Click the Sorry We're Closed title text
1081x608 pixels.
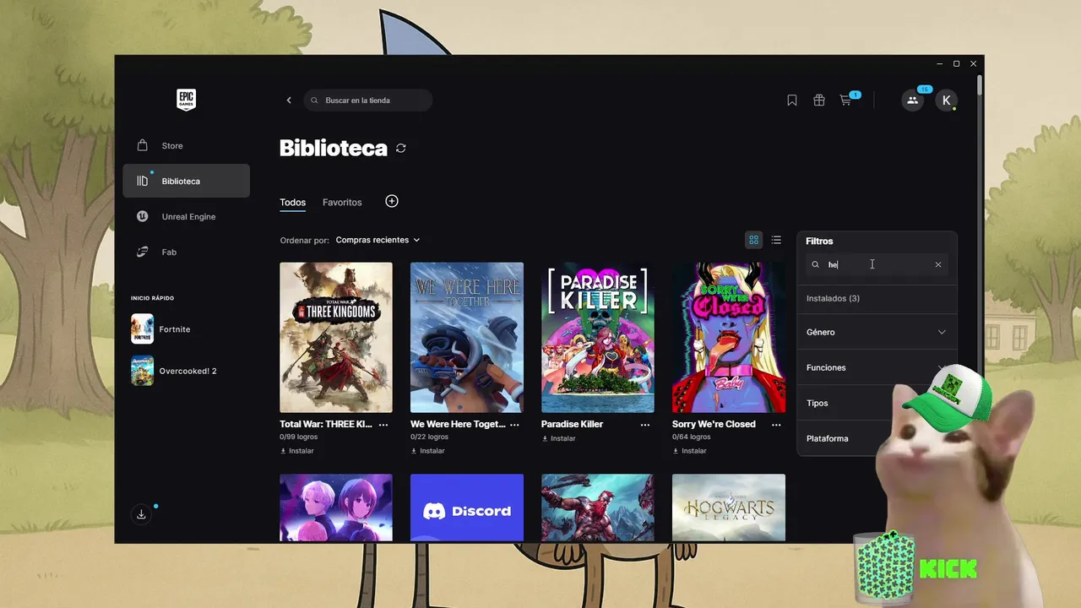tap(714, 424)
